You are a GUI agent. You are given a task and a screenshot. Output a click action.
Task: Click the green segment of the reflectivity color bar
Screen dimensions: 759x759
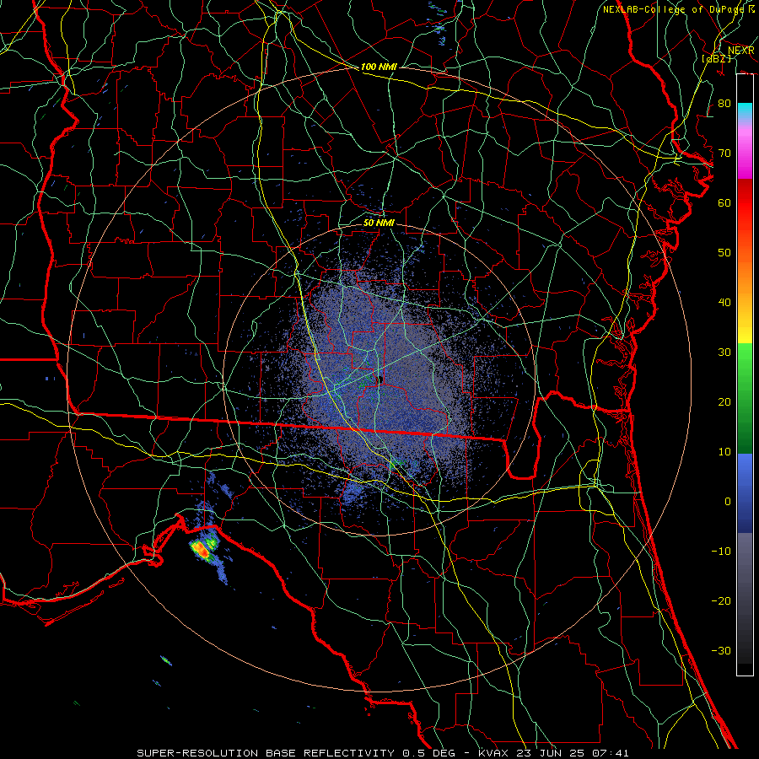point(745,397)
